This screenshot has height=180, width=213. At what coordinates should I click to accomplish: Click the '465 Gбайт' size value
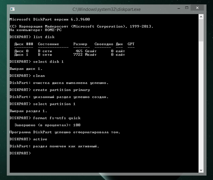click(86, 51)
